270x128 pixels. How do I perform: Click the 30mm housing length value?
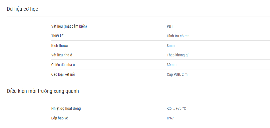(172, 65)
